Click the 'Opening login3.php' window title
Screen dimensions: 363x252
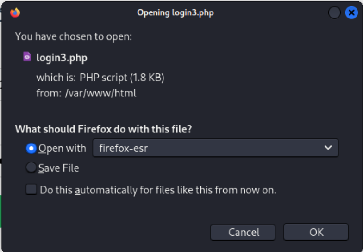(175, 12)
